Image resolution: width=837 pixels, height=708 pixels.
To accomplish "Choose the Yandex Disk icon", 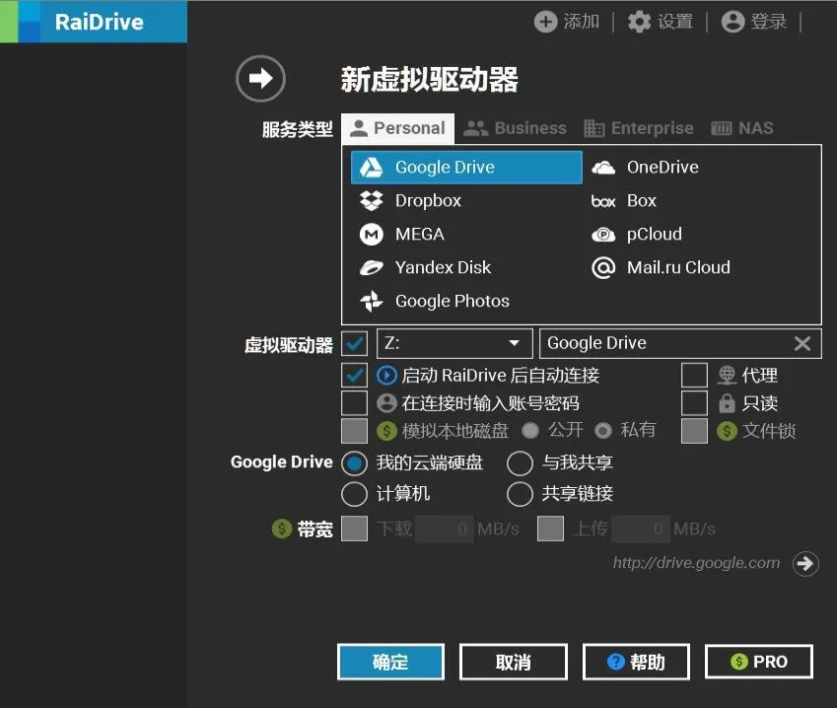I will point(371,267).
